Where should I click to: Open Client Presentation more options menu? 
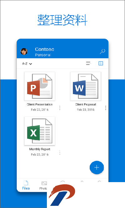pyautogui.click(x=60, y=108)
